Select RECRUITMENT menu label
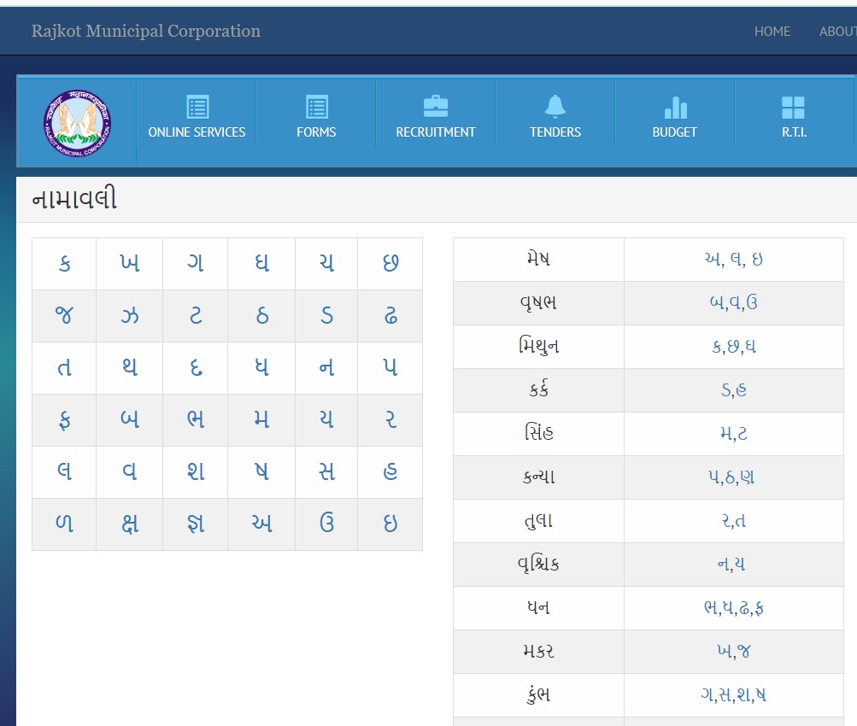857x726 pixels. pos(436,132)
